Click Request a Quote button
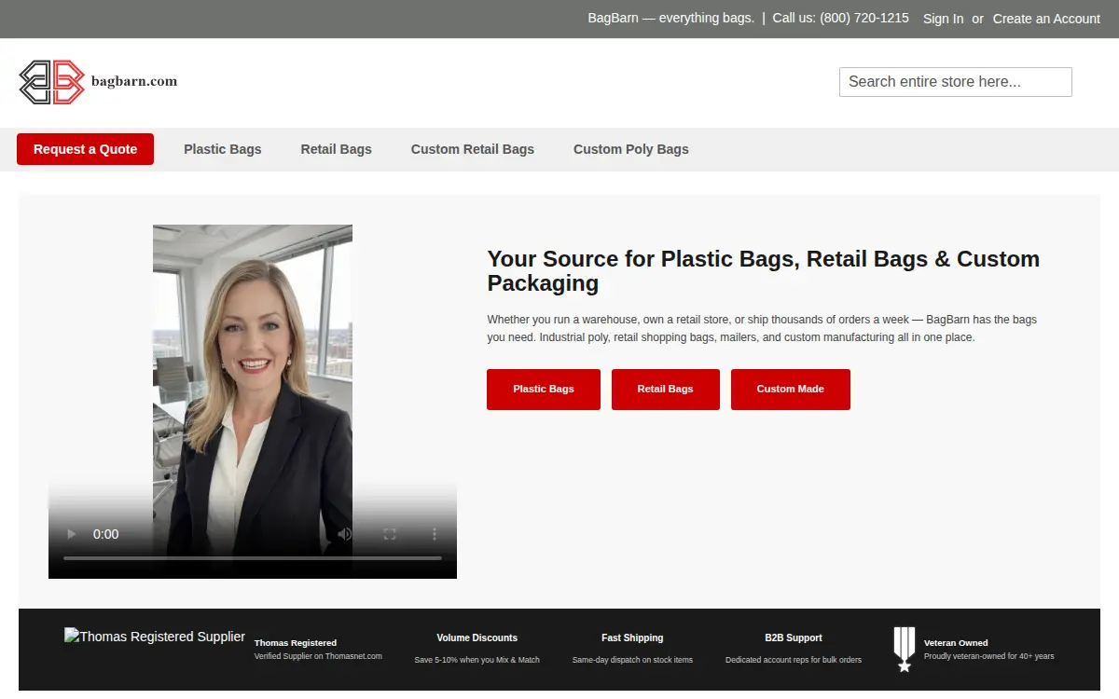 [85, 149]
